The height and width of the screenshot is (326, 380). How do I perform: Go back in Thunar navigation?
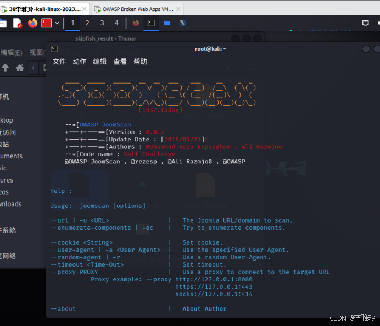tap(33, 68)
